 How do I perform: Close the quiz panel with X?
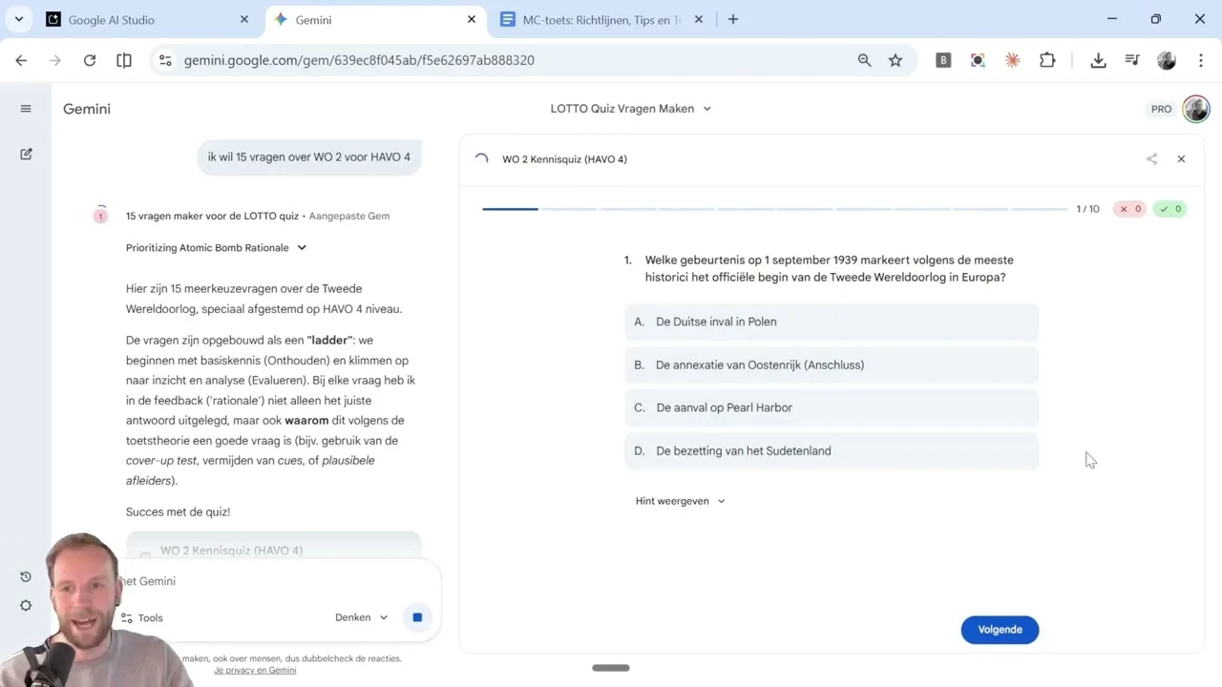point(1181,159)
